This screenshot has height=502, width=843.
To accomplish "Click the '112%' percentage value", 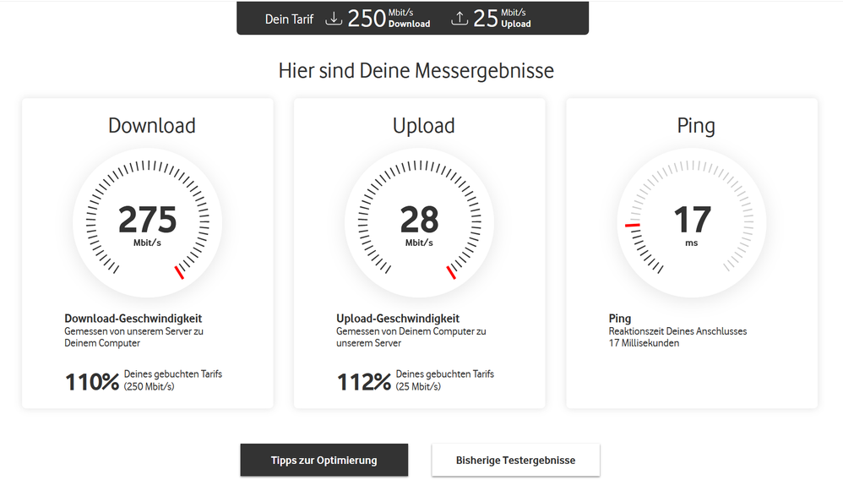I will click(364, 382).
